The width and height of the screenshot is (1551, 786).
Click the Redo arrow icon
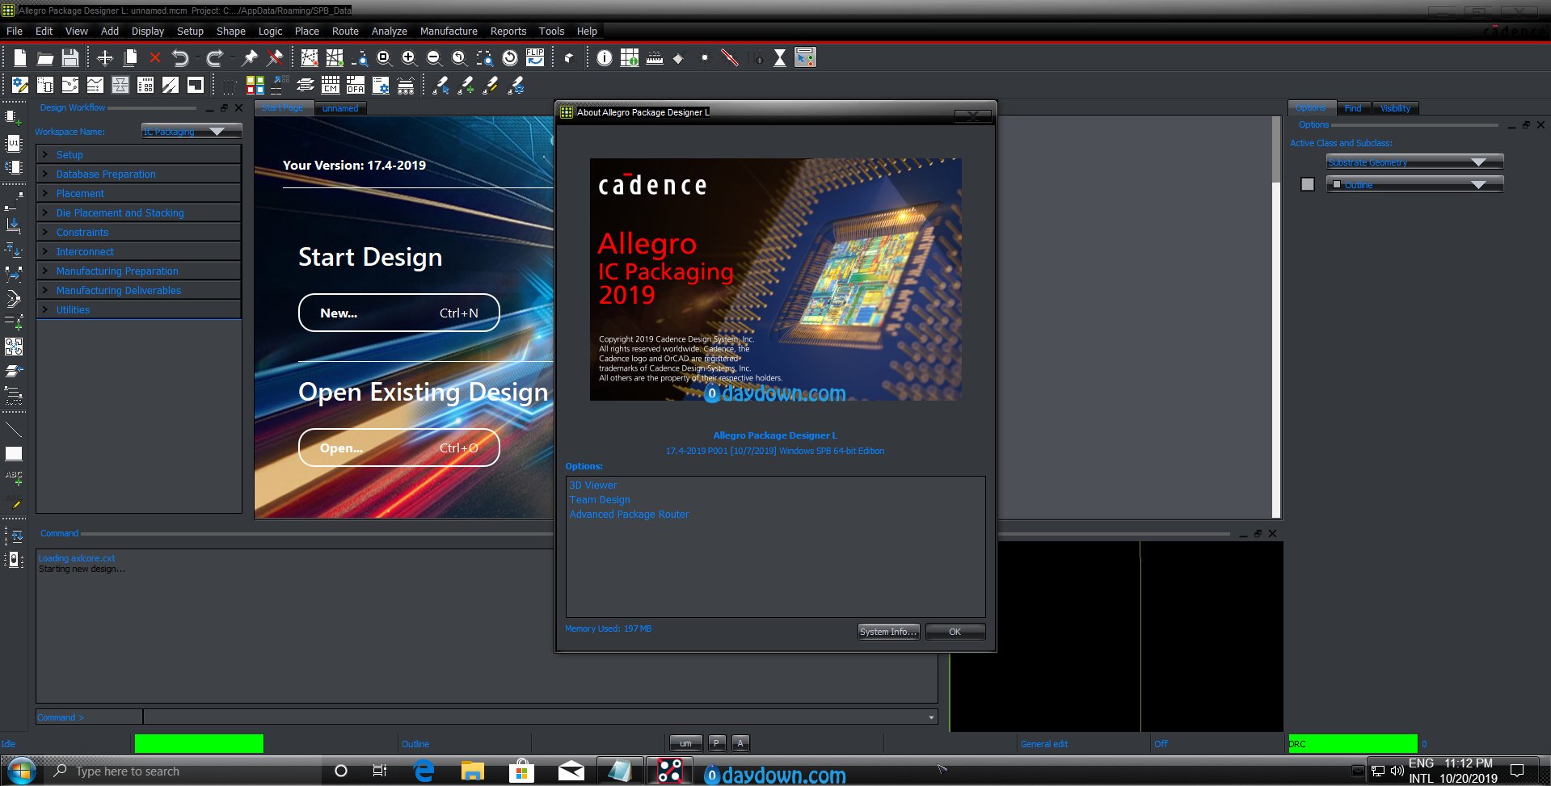[x=214, y=57]
